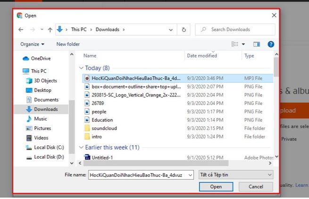
Task: Select the Untitled-1 Photoshop file
Action: [177, 158]
